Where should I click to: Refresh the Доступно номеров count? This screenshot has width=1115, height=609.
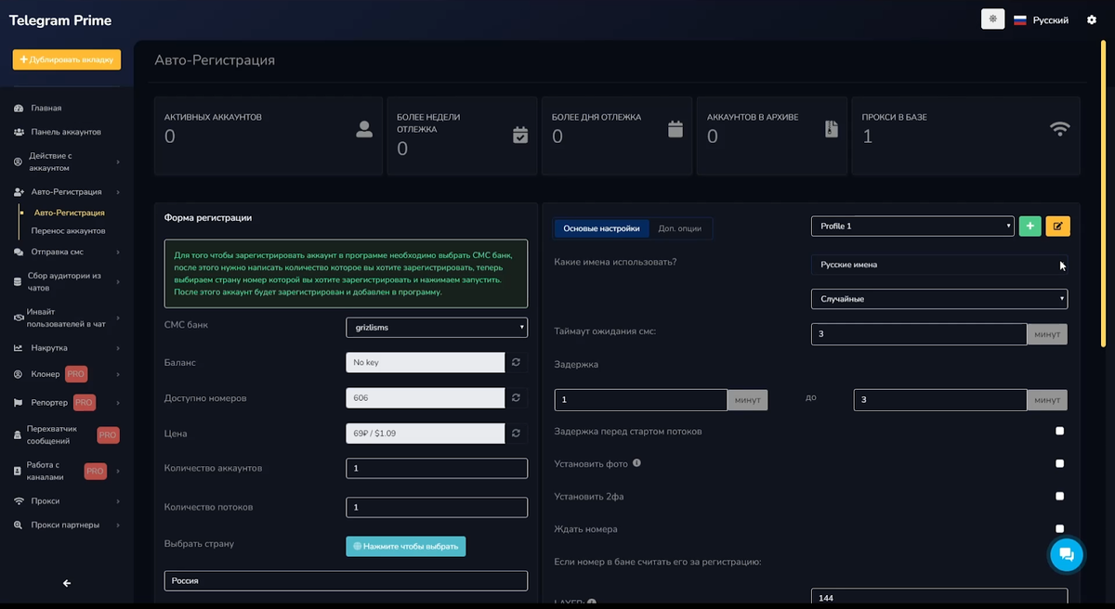(x=517, y=397)
